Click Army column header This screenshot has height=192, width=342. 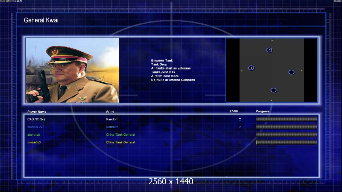pyautogui.click(x=110, y=112)
